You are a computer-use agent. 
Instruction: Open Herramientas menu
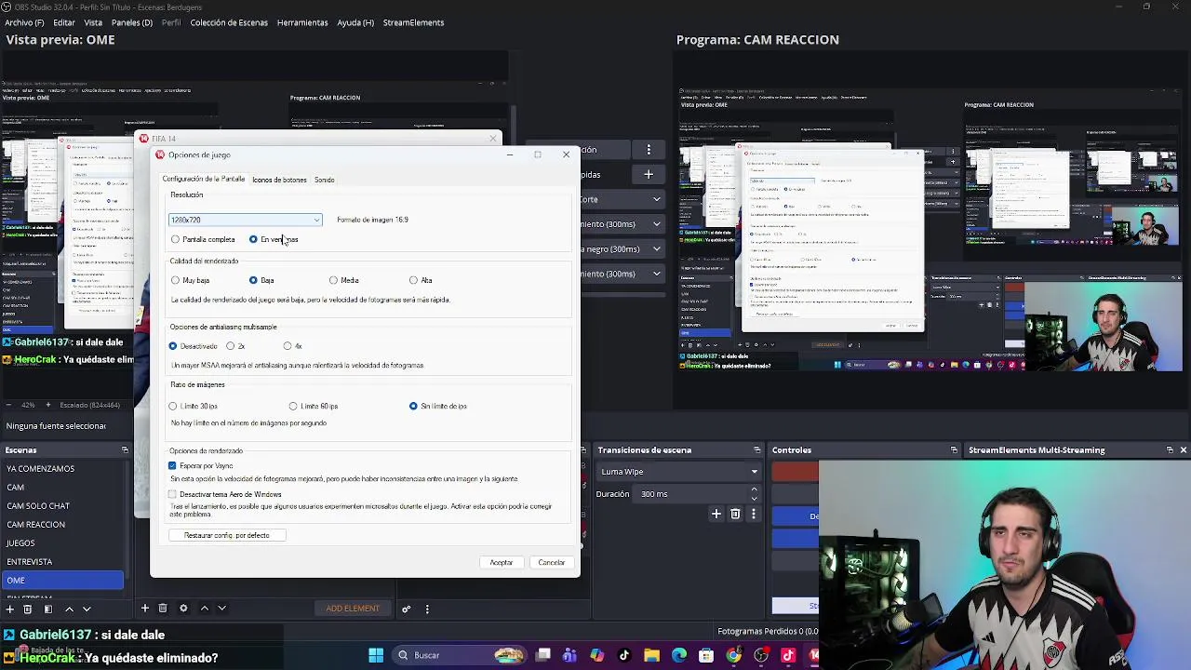302,22
